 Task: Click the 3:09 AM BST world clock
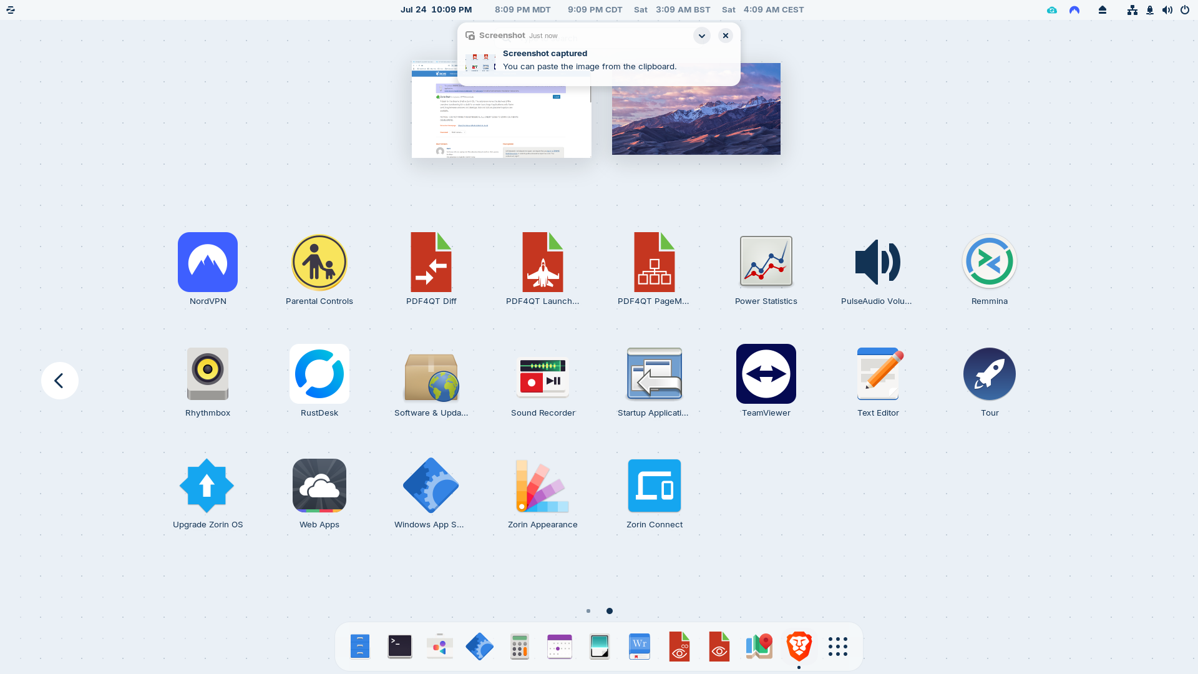coord(672,10)
